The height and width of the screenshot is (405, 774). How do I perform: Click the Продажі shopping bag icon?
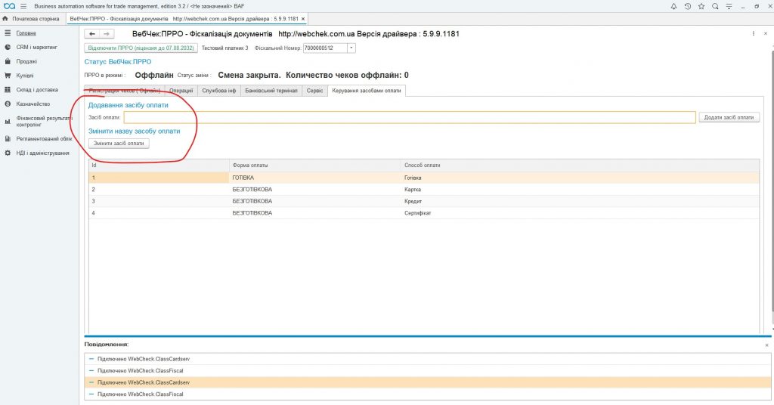pos(8,62)
